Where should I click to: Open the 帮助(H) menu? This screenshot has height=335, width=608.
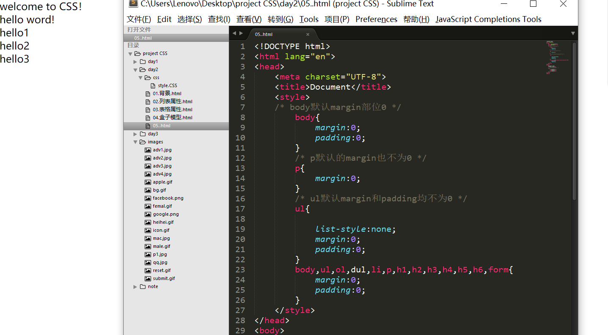416,19
